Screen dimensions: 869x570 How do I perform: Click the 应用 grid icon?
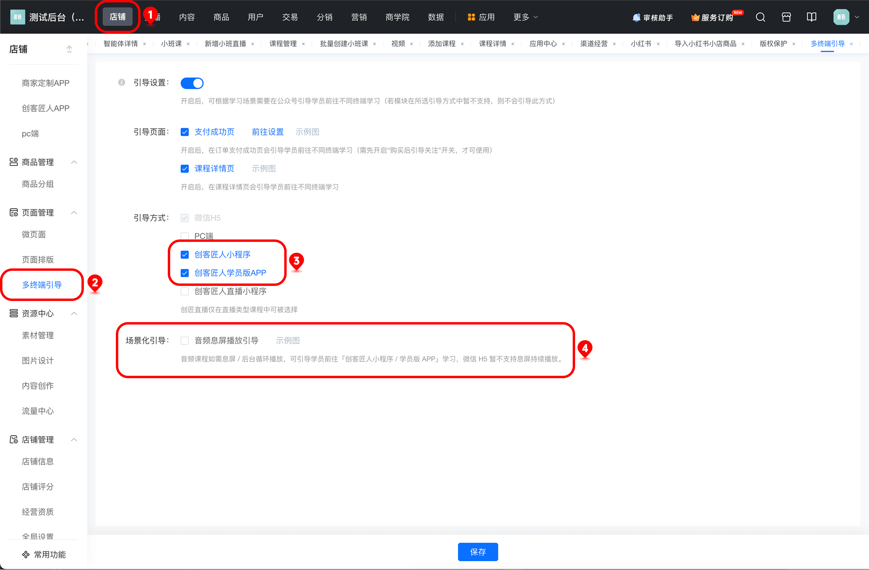[471, 17]
